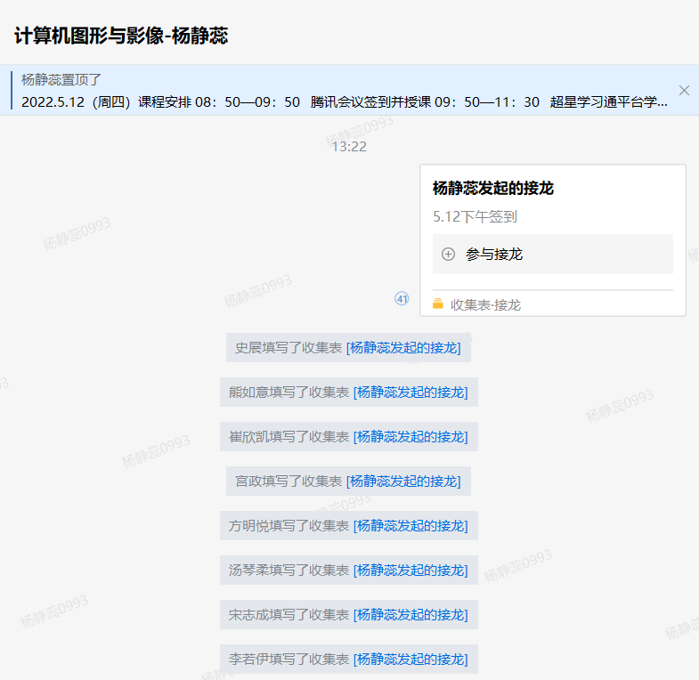Open the 接龙 link in 史展's message
The width and height of the screenshot is (699, 680).
point(403,348)
